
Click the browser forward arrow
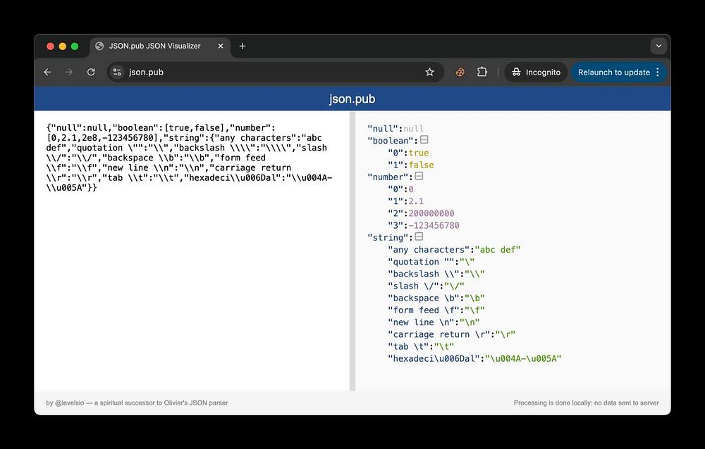point(69,72)
